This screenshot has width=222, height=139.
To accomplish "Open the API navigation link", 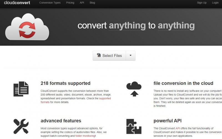I will pyautogui.click(x=82, y=3).
